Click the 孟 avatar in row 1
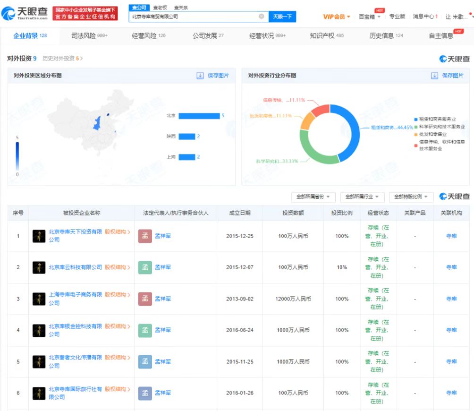 [x=145, y=236]
